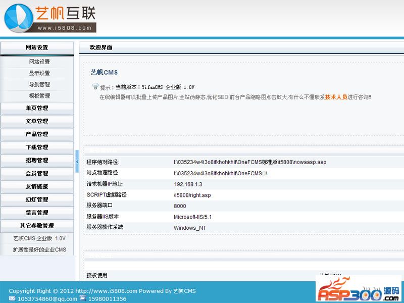Click the 艺帆CMS 企业版 1.0V sidebar text
Image resolution: width=404 pixels, height=303 pixels.
[x=39, y=238]
